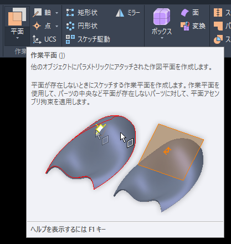Select the 面 freeform face tool
Screen dimensions: 231x244
tap(189, 13)
